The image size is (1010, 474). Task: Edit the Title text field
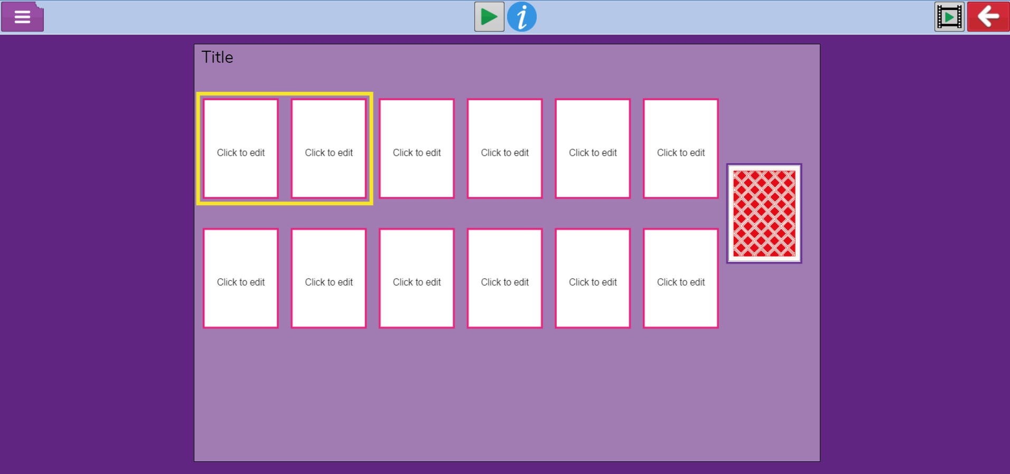pyautogui.click(x=218, y=57)
